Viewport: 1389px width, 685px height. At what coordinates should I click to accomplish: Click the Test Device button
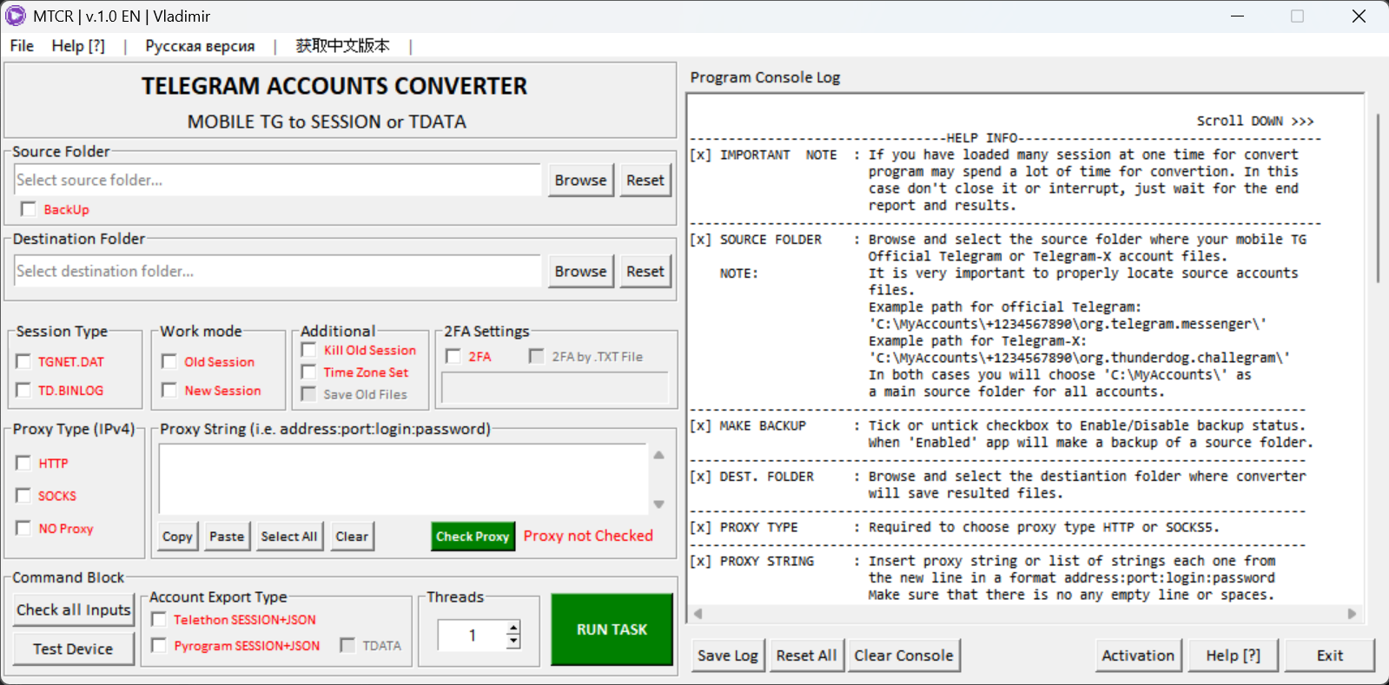(74, 649)
